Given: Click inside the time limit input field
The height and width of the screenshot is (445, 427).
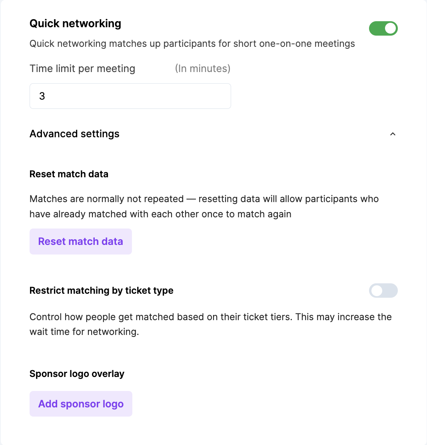Looking at the screenshot, I should (130, 96).
